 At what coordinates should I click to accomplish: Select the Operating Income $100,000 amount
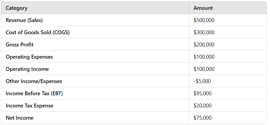pyautogui.click(x=204, y=69)
